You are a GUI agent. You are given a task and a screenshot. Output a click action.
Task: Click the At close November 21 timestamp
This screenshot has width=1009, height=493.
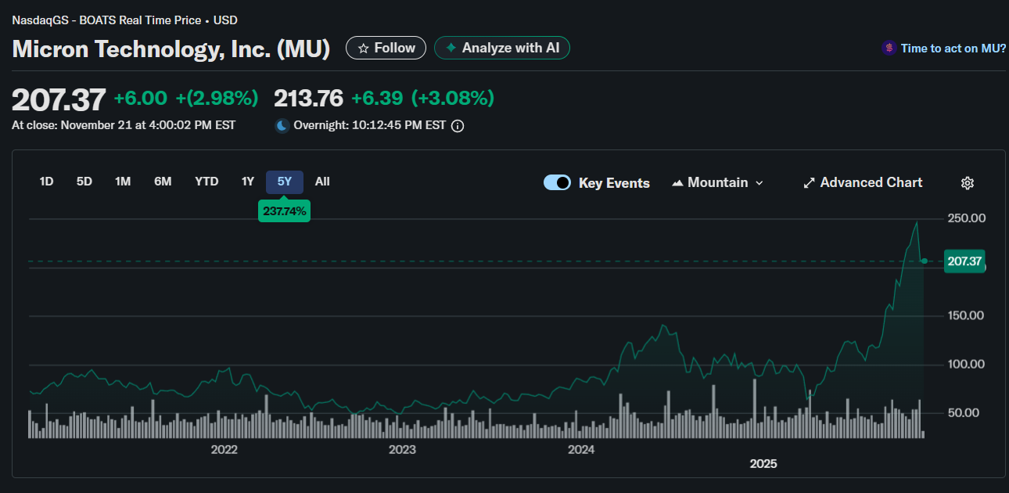tap(124, 125)
